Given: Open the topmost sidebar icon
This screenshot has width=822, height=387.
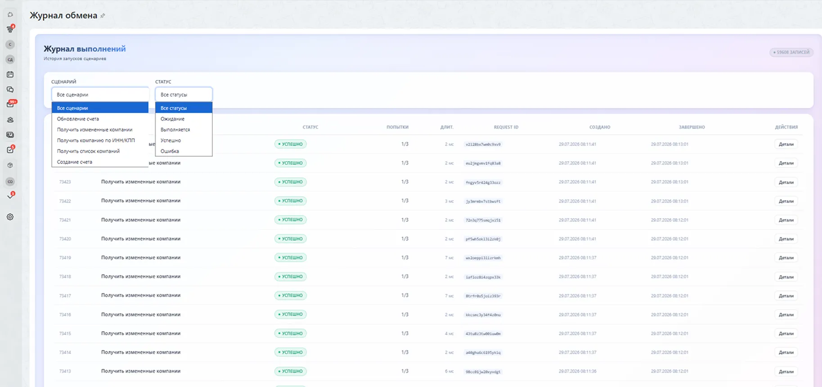Looking at the screenshot, I should click(x=10, y=14).
